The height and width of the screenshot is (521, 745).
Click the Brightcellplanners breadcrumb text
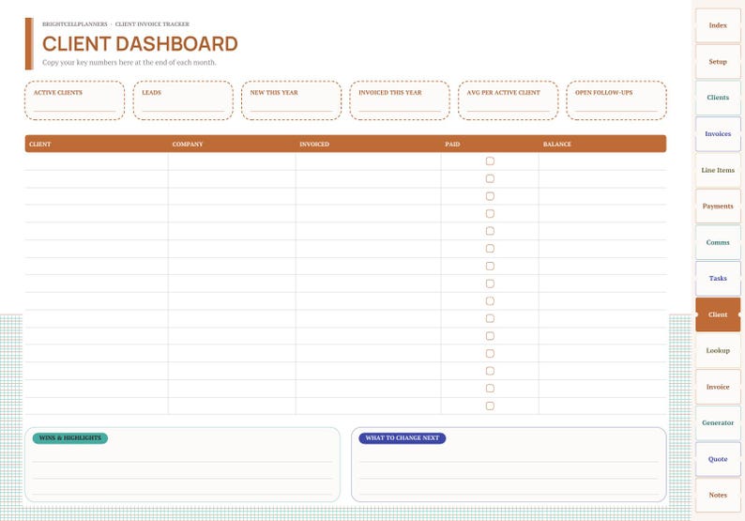click(75, 24)
